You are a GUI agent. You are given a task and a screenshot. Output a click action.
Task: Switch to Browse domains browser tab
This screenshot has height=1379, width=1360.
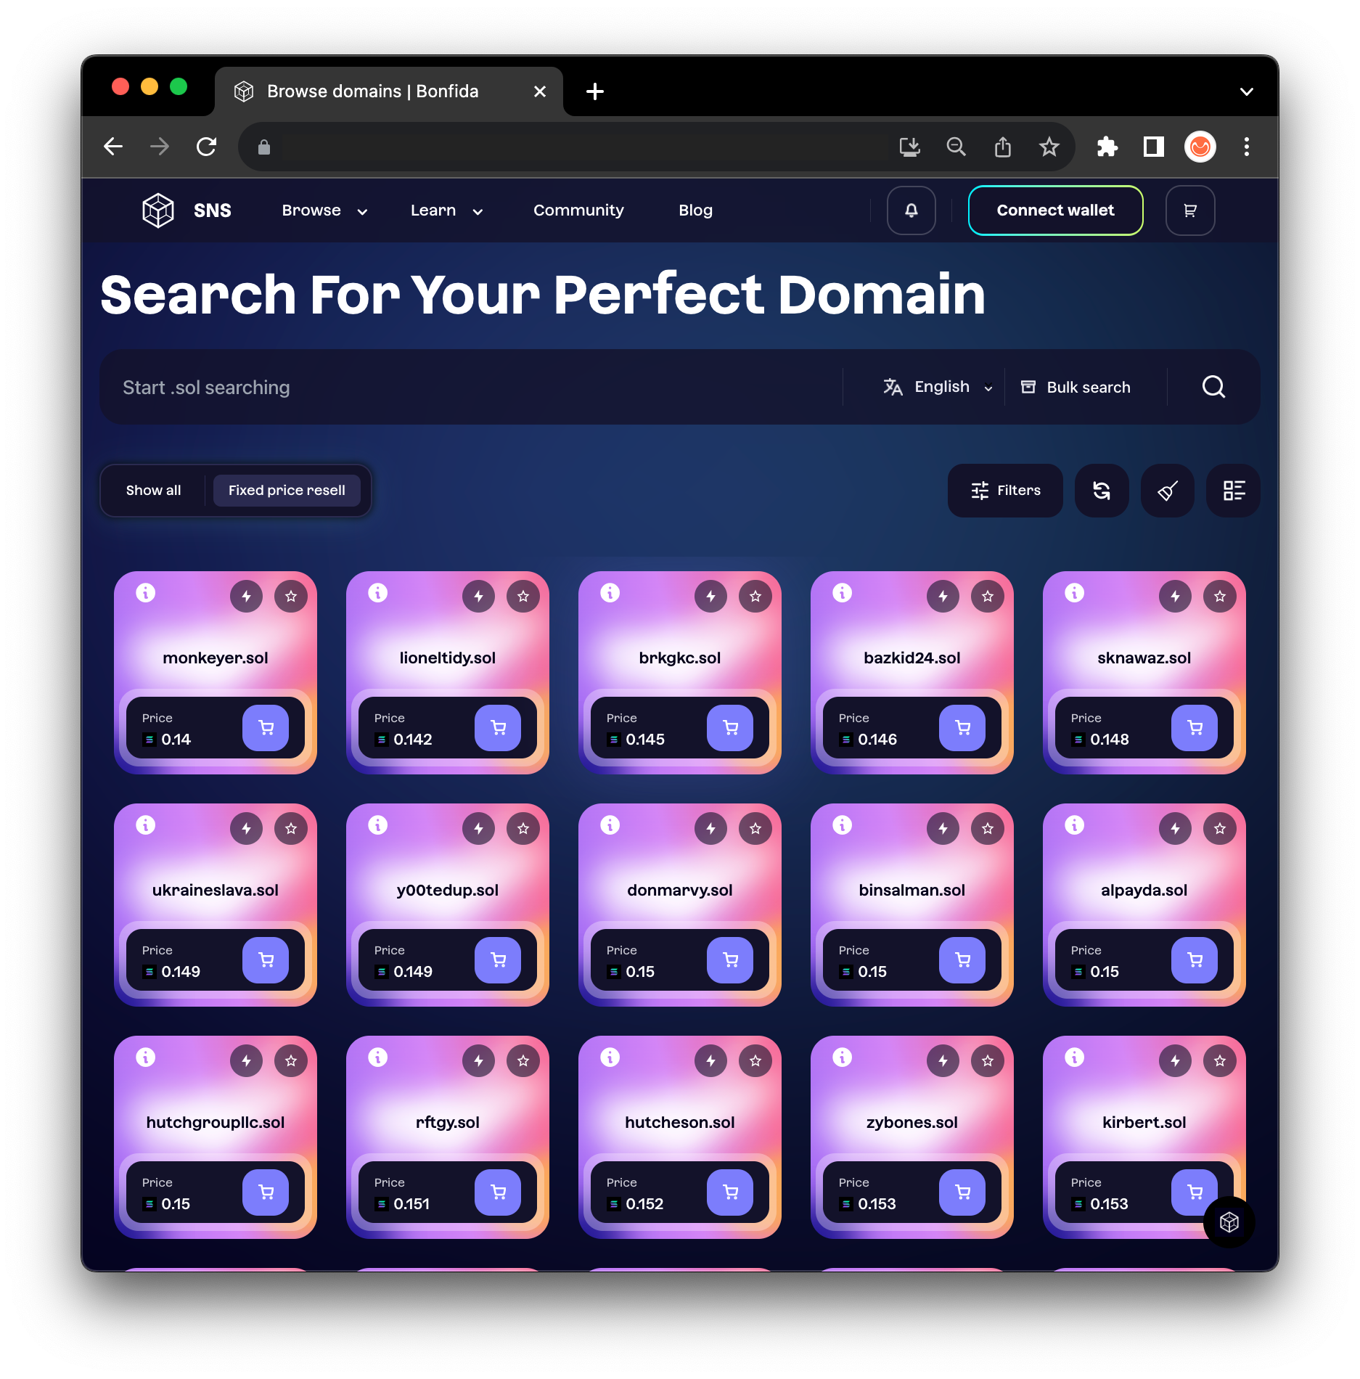tap(388, 92)
